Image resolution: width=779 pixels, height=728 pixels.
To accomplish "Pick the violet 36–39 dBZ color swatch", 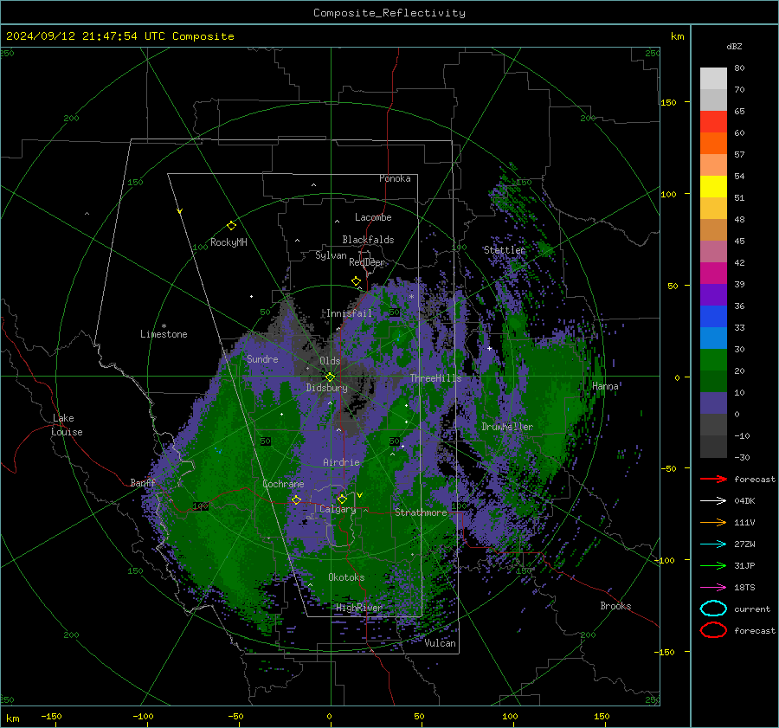I will click(x=713, y=295).
